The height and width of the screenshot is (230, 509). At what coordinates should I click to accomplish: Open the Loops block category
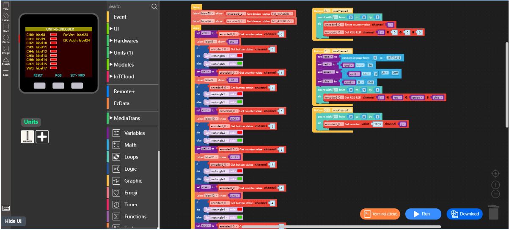coord(131,157)
